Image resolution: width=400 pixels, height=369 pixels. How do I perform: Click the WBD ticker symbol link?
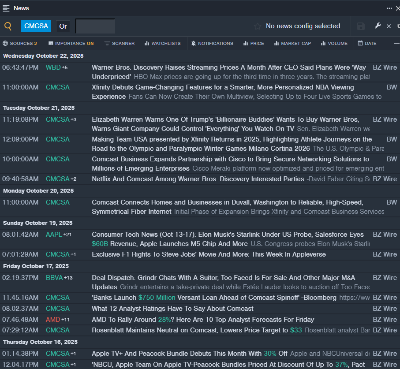(53, 67)
